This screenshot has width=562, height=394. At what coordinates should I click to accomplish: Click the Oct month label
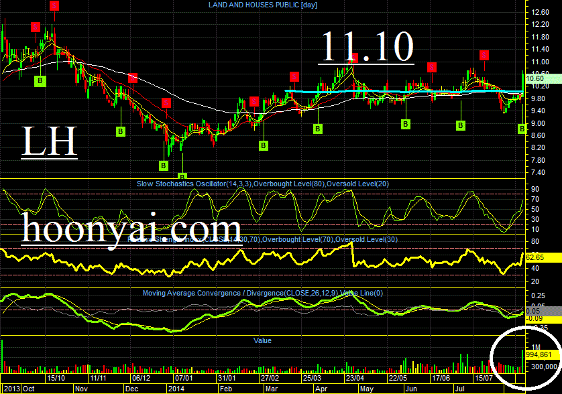tap(29, 389)
